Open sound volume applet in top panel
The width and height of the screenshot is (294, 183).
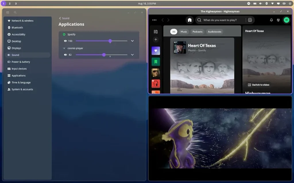[x=261, y=3]
